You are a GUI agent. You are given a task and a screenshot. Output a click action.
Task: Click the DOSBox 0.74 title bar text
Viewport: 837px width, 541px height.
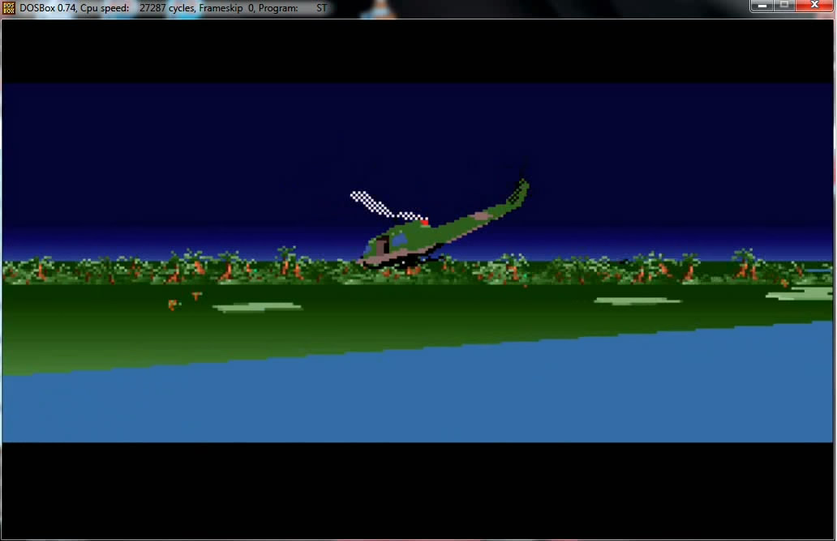click(173, 8)
